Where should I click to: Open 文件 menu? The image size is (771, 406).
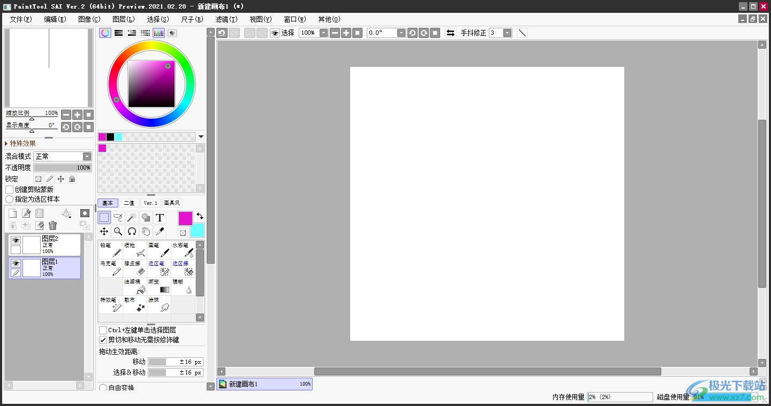click(x=21, y=19)
